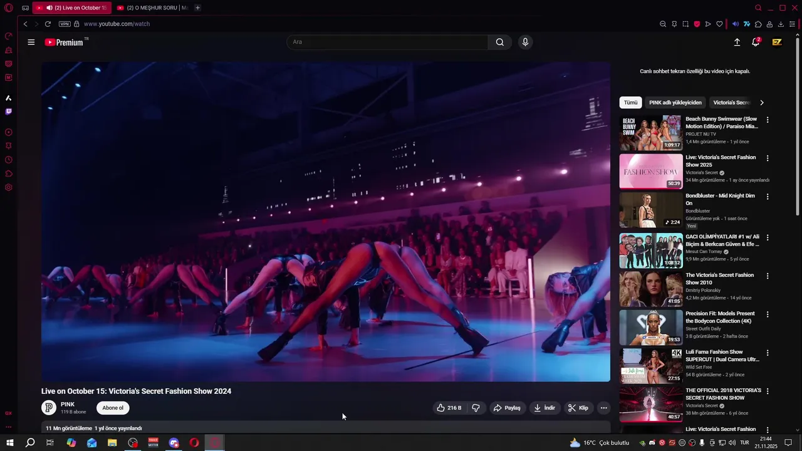Open options menu for GACI OLİMPİYATLARI video
This screenshot has height=451, width=802.
[768, 238]
